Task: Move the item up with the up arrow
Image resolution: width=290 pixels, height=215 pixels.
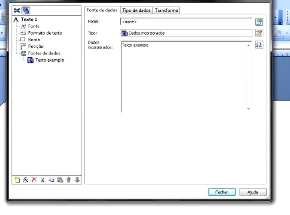Action: click(69, 180)
